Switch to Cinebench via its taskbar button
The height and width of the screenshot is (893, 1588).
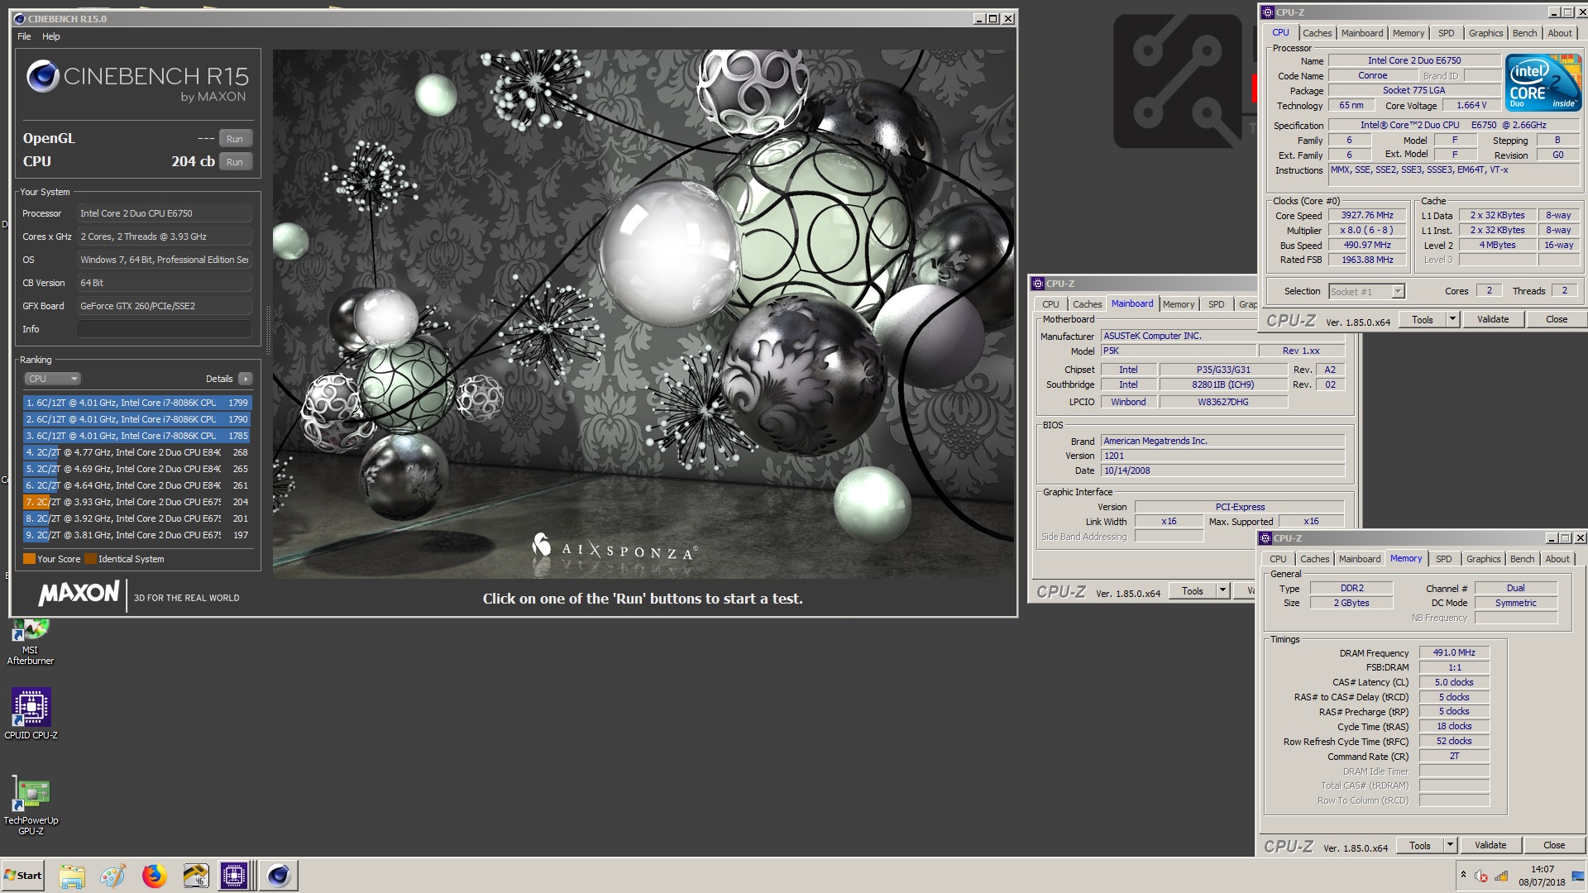[x=278, y=875]
